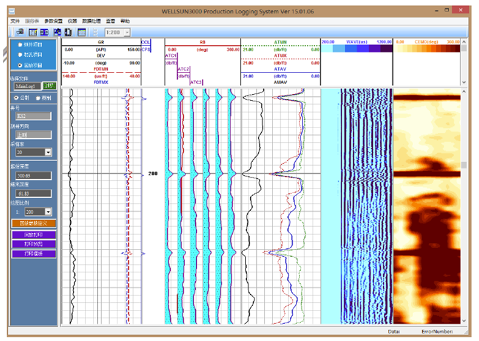Click the ErrorNumber status bar entry

pos(437,331)
